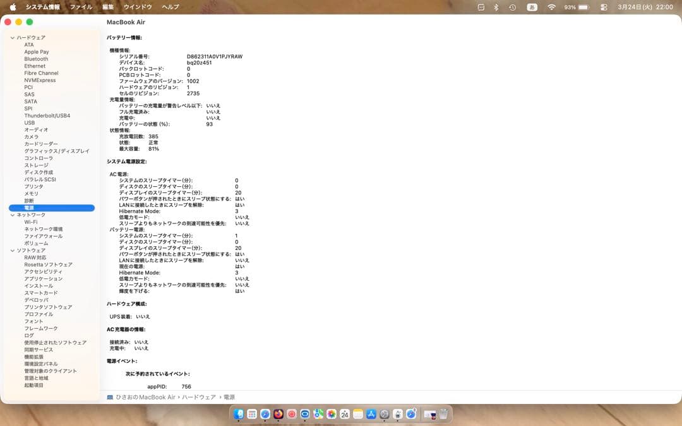The height and width of the screenshot is (426, 682).
Task: Select Apple Pay in the sidebar
Action: coord(37,52)
